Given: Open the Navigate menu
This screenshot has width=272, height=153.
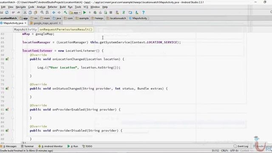Looking at the screenshot, I should pyautogui.click(x=21, y=7).
